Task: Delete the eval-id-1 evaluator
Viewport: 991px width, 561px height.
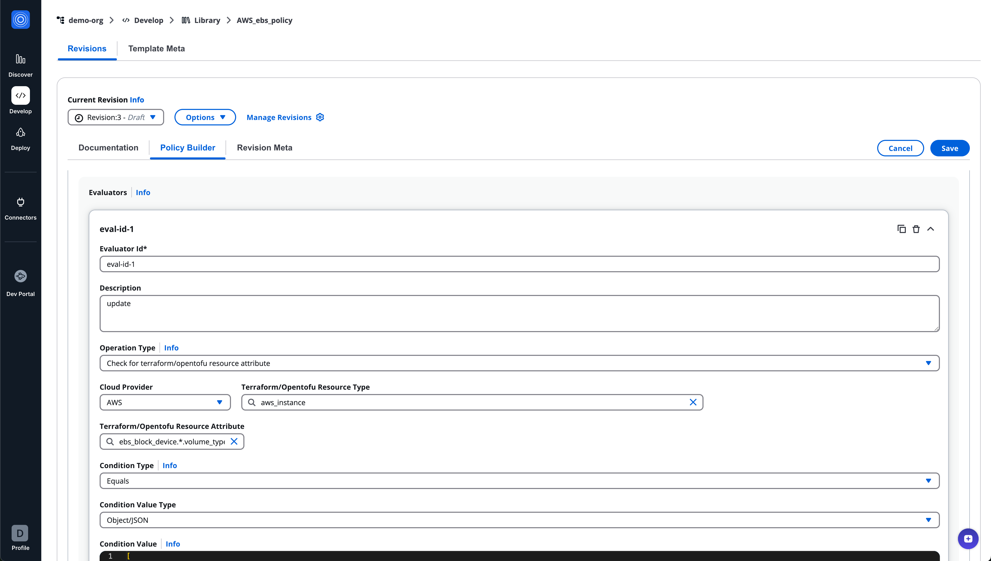Action: coord(916,228)
